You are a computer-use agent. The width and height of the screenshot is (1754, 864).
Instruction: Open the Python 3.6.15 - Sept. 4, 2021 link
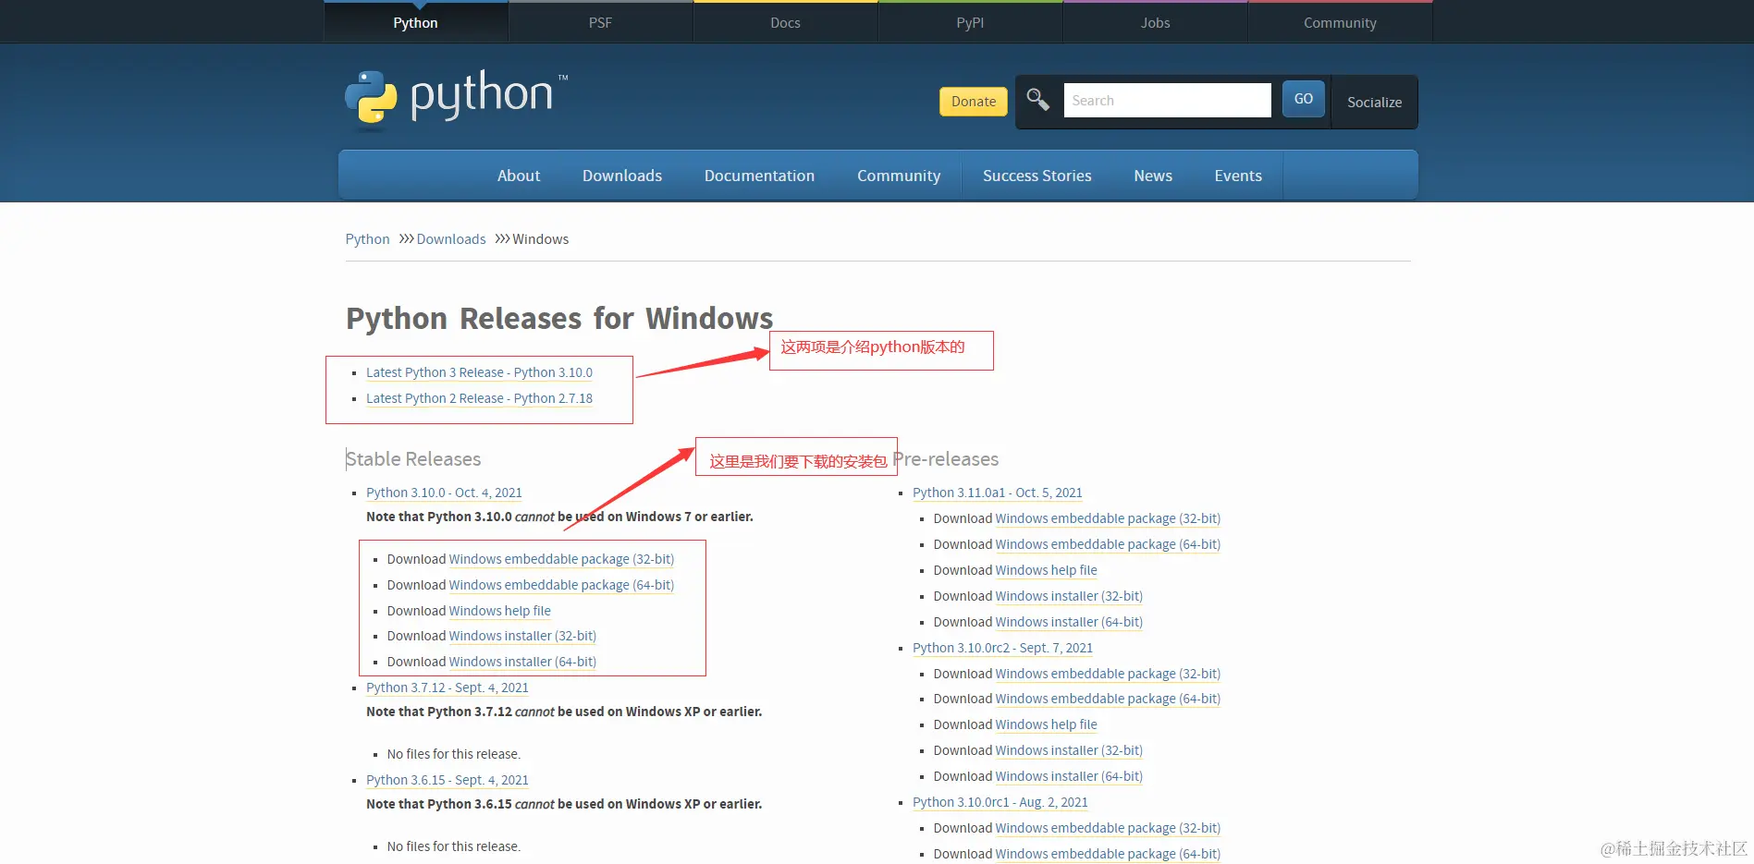click(448, 780)
